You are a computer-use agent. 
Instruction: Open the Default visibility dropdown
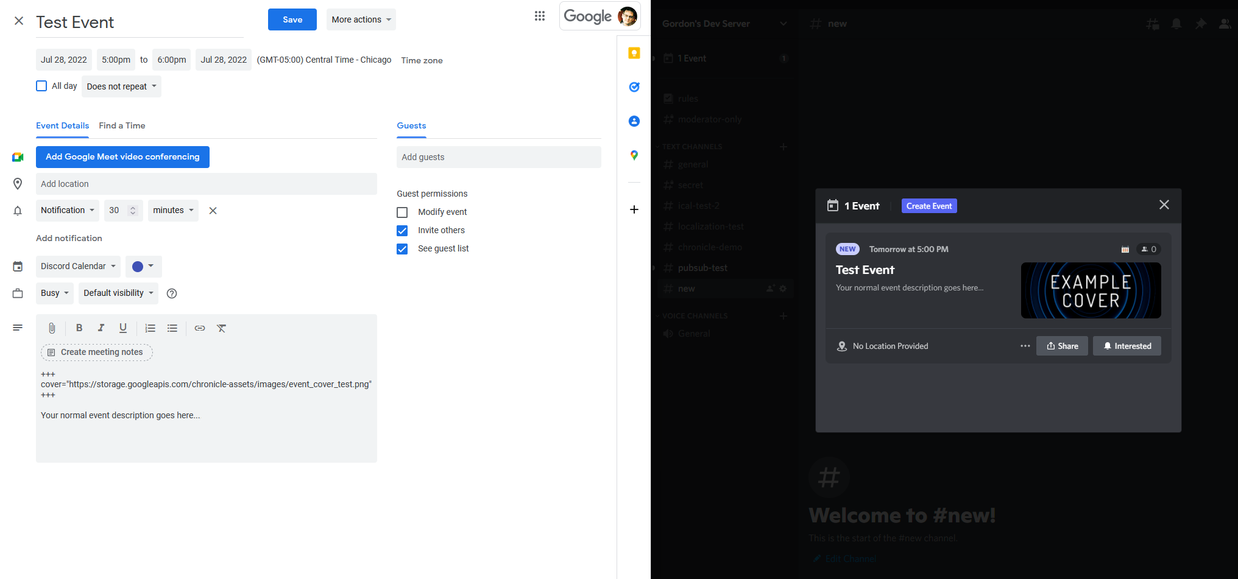point(118,293)
